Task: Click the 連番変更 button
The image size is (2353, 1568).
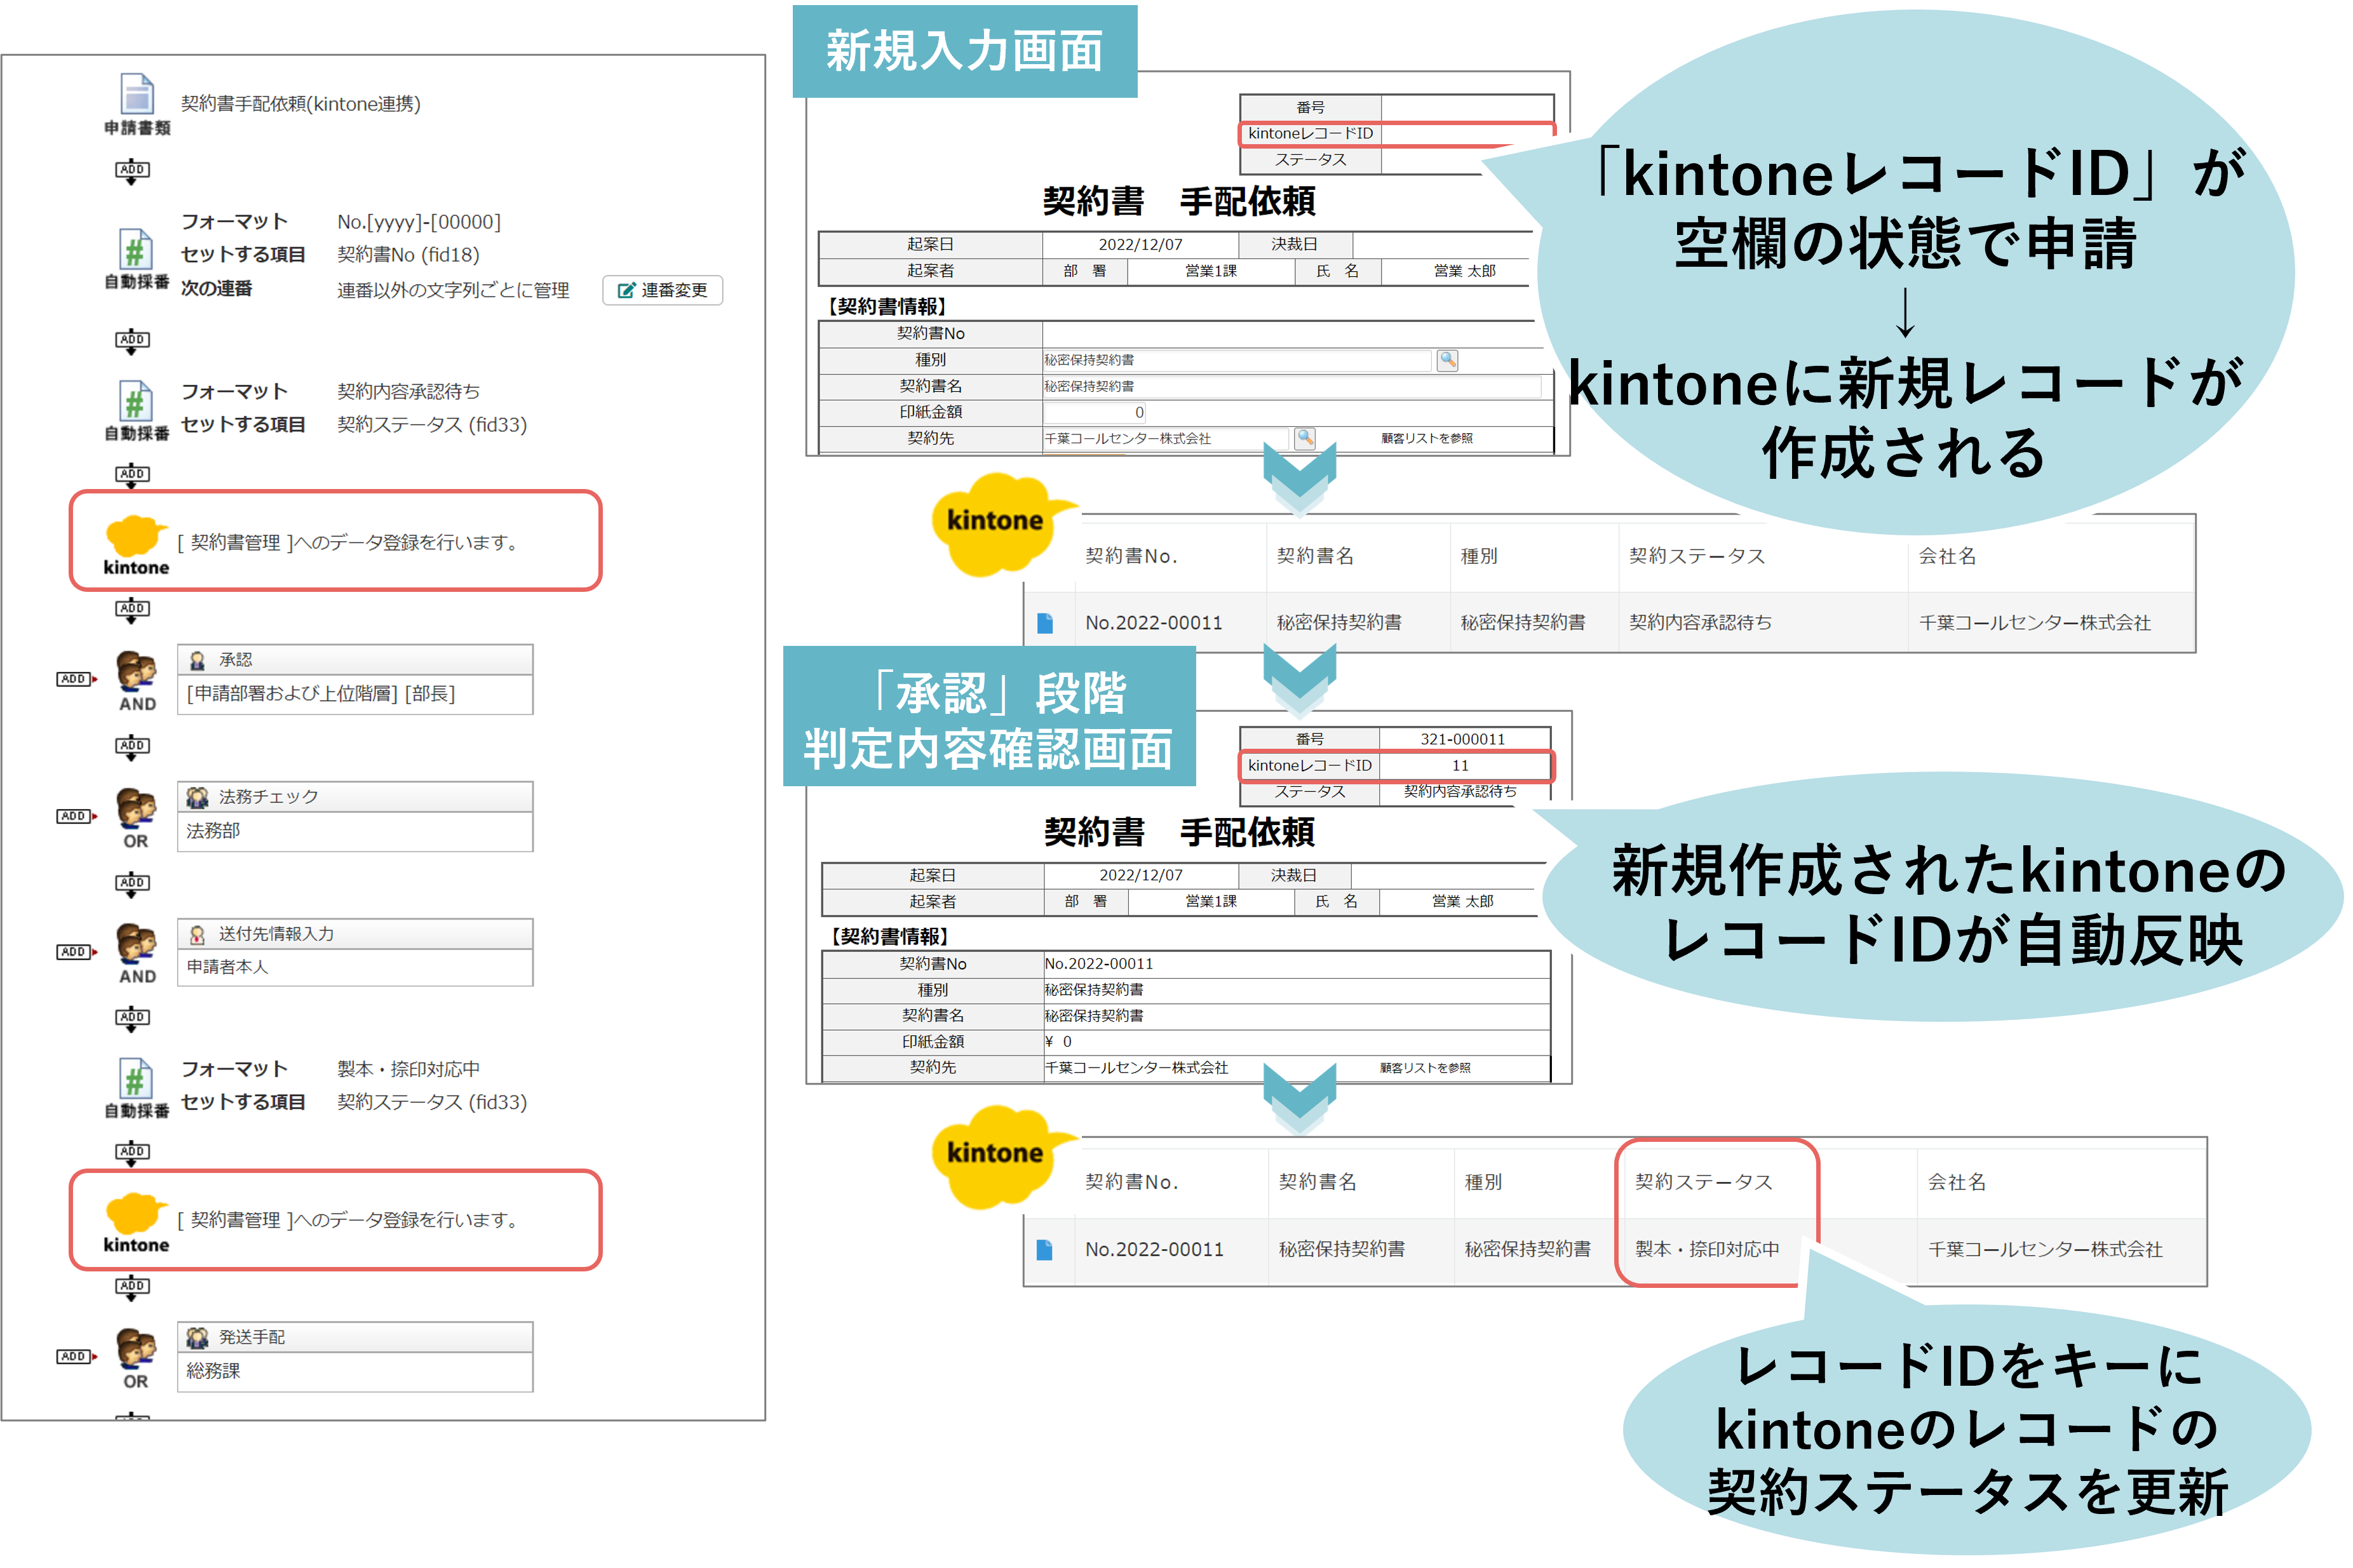Action: point(663,290)
